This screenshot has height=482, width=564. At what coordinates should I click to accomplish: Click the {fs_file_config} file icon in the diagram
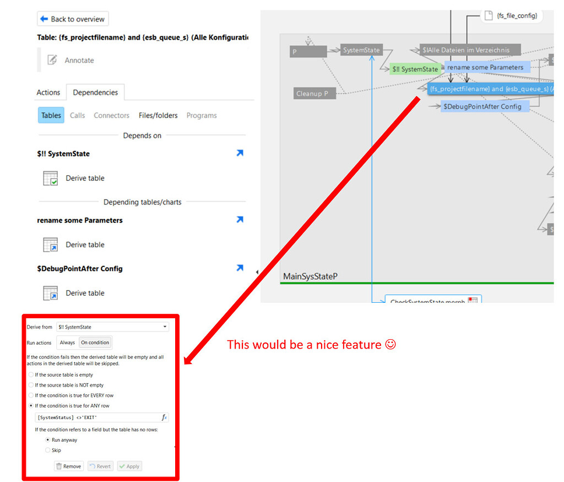point(489,16)
